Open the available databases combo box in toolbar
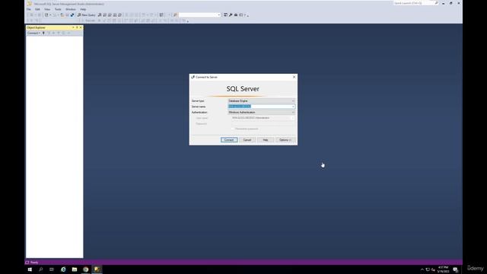 click(x=199, y=15)
